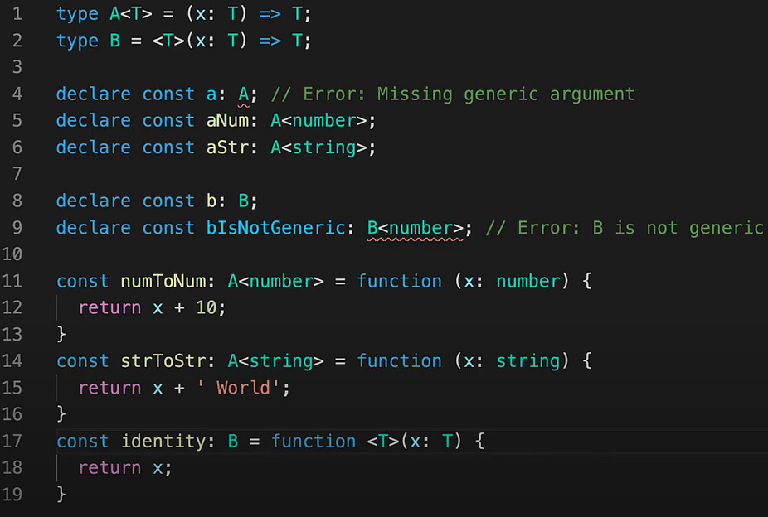
Task: Click the error-underlined B<number> type
Action: (415, 228)
